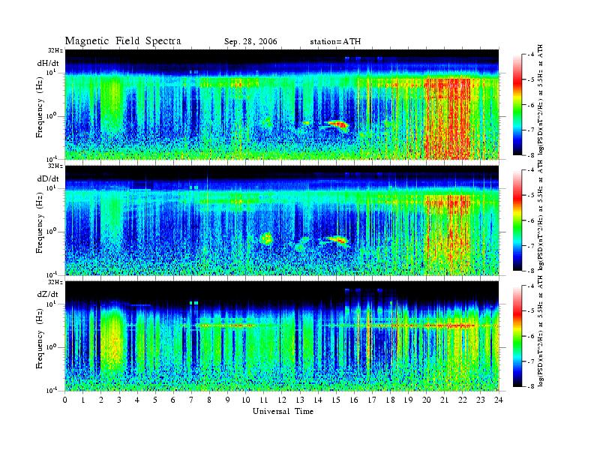Click the time axis tick label '12'
The width and height of the screenshot is (594, 459).
pyautogui.click(x=282, y=400)
